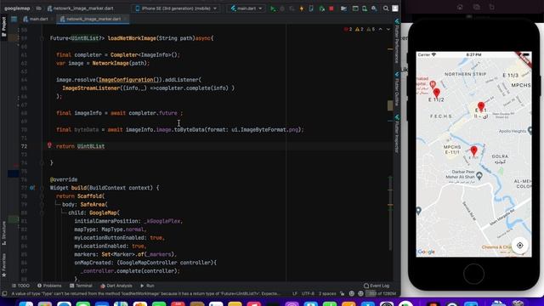Toggle the Project tool window
Viewport: 544px width, 306px height.
pos(3,26)
